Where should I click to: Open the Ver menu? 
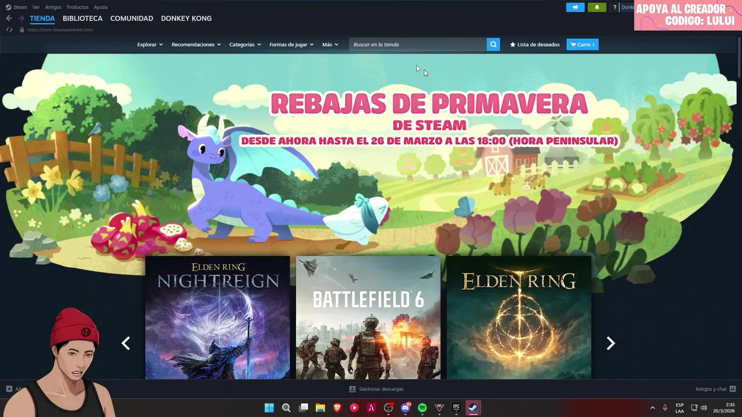click(36, 7)
